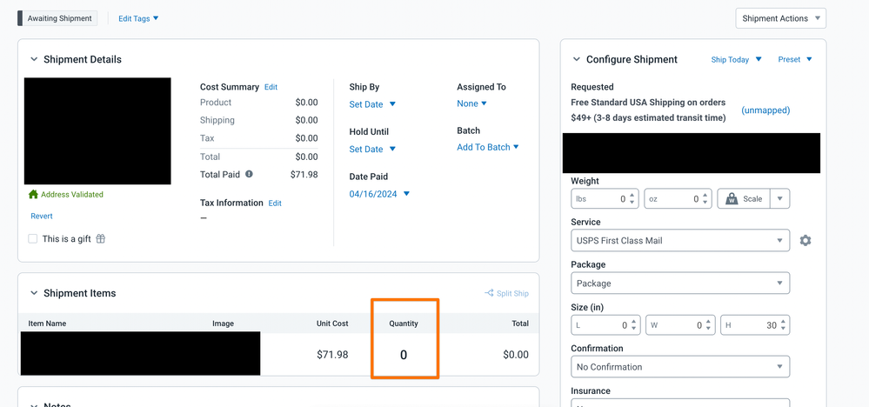
Task: Click Edit link next to Cost Summary
Action: [271, 87]
